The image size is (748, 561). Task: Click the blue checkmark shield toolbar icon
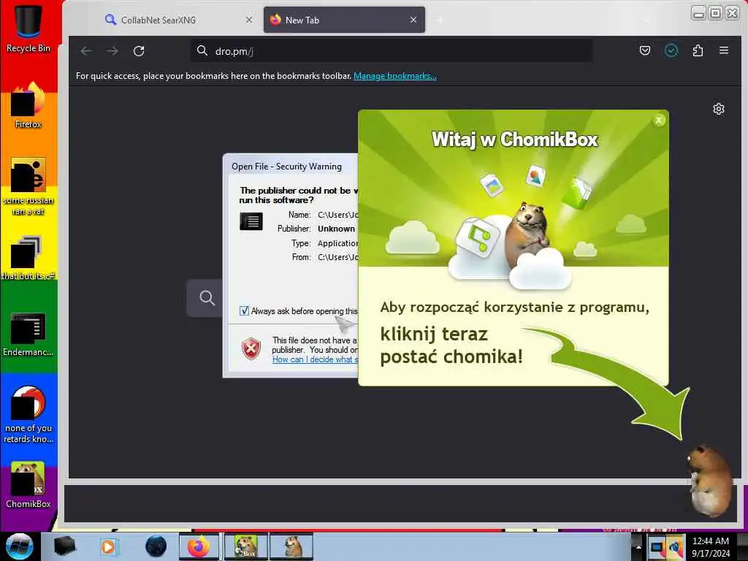click(671, 50)
